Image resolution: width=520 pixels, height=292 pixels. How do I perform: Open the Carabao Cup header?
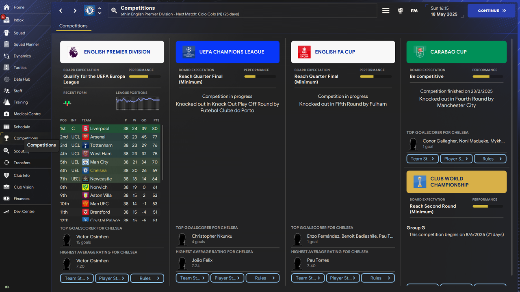457,52
